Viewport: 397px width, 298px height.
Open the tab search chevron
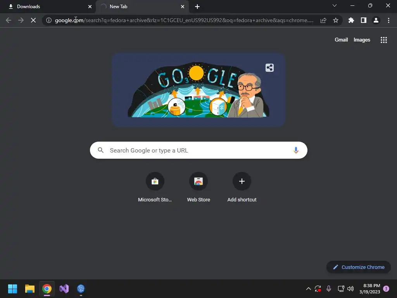[335, 5]
